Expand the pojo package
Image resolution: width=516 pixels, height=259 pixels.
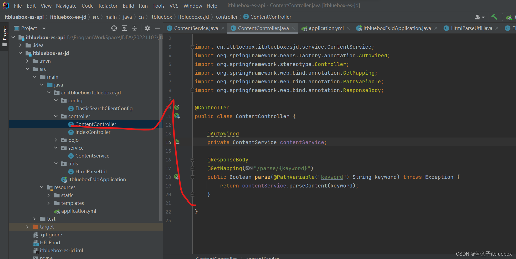56,140
